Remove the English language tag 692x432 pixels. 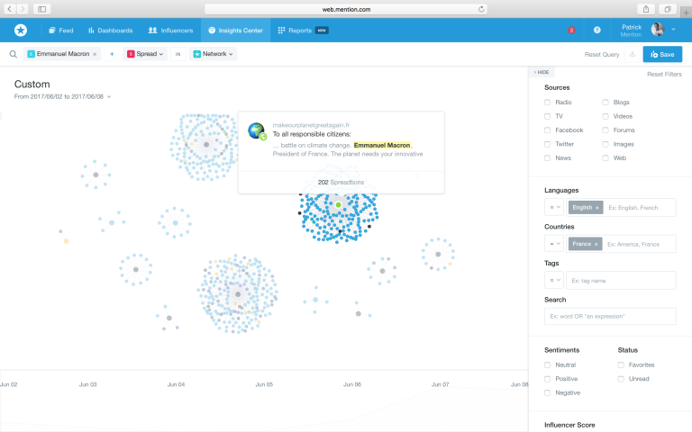[x=597, y=208]
